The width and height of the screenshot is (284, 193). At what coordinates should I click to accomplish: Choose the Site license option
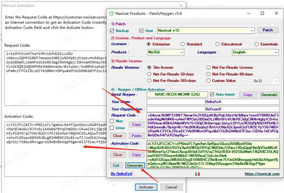[x=149, y=67]
